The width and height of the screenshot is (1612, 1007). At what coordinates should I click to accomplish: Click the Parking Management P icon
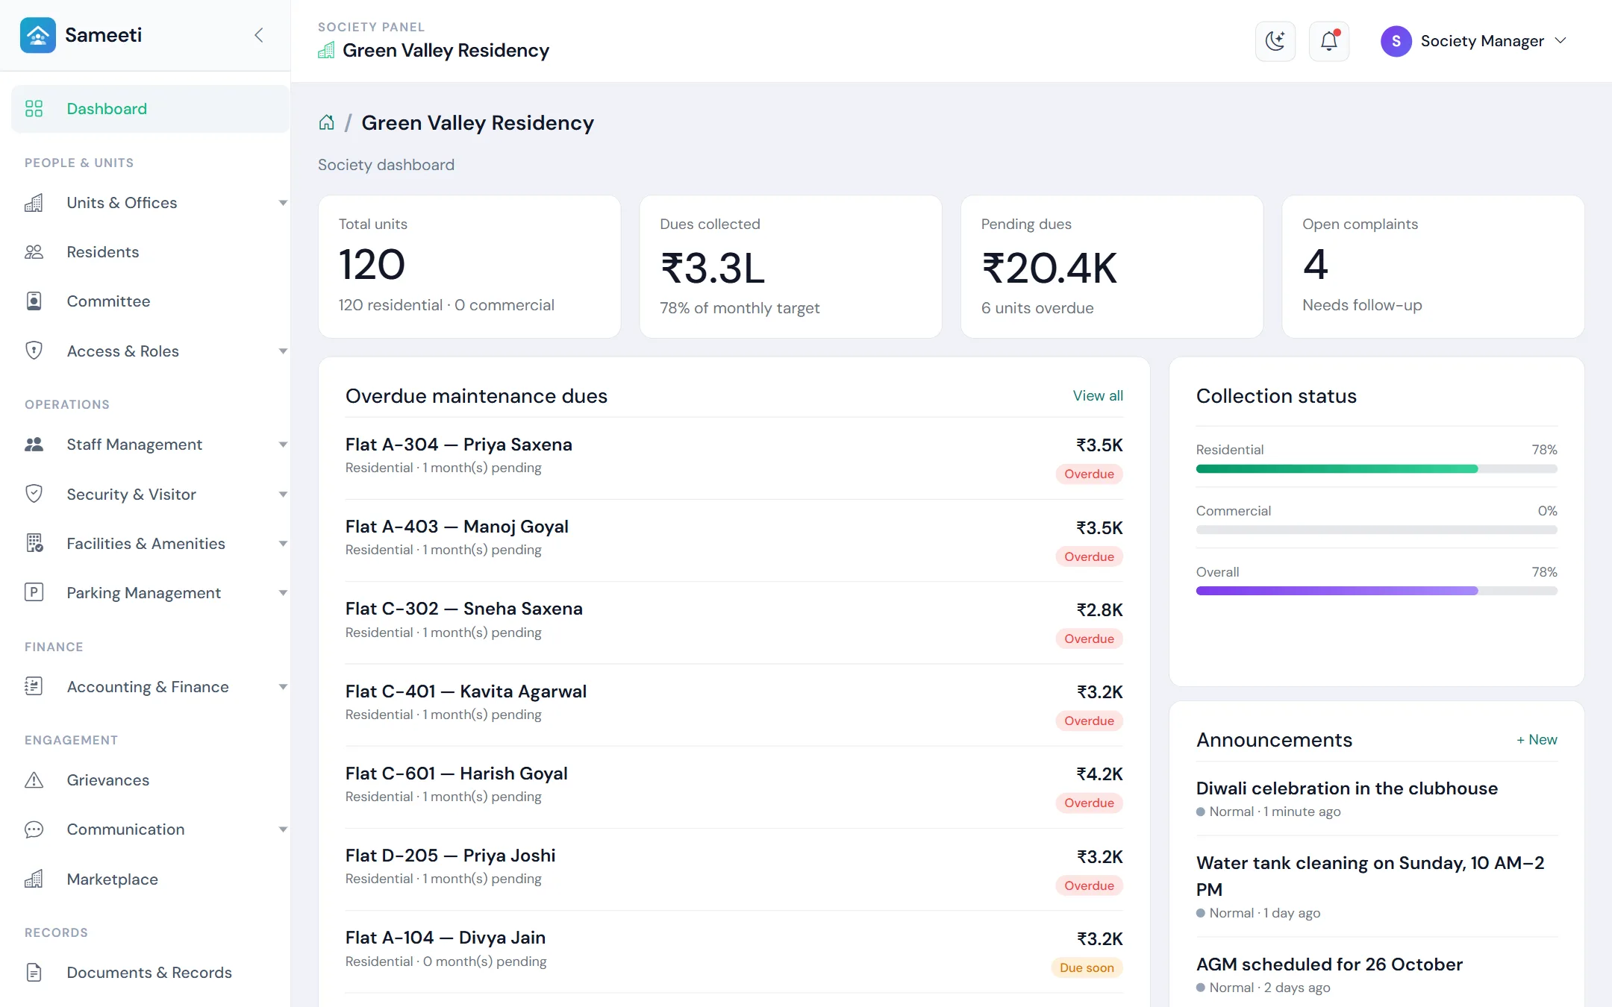click(x=34, y=592)
